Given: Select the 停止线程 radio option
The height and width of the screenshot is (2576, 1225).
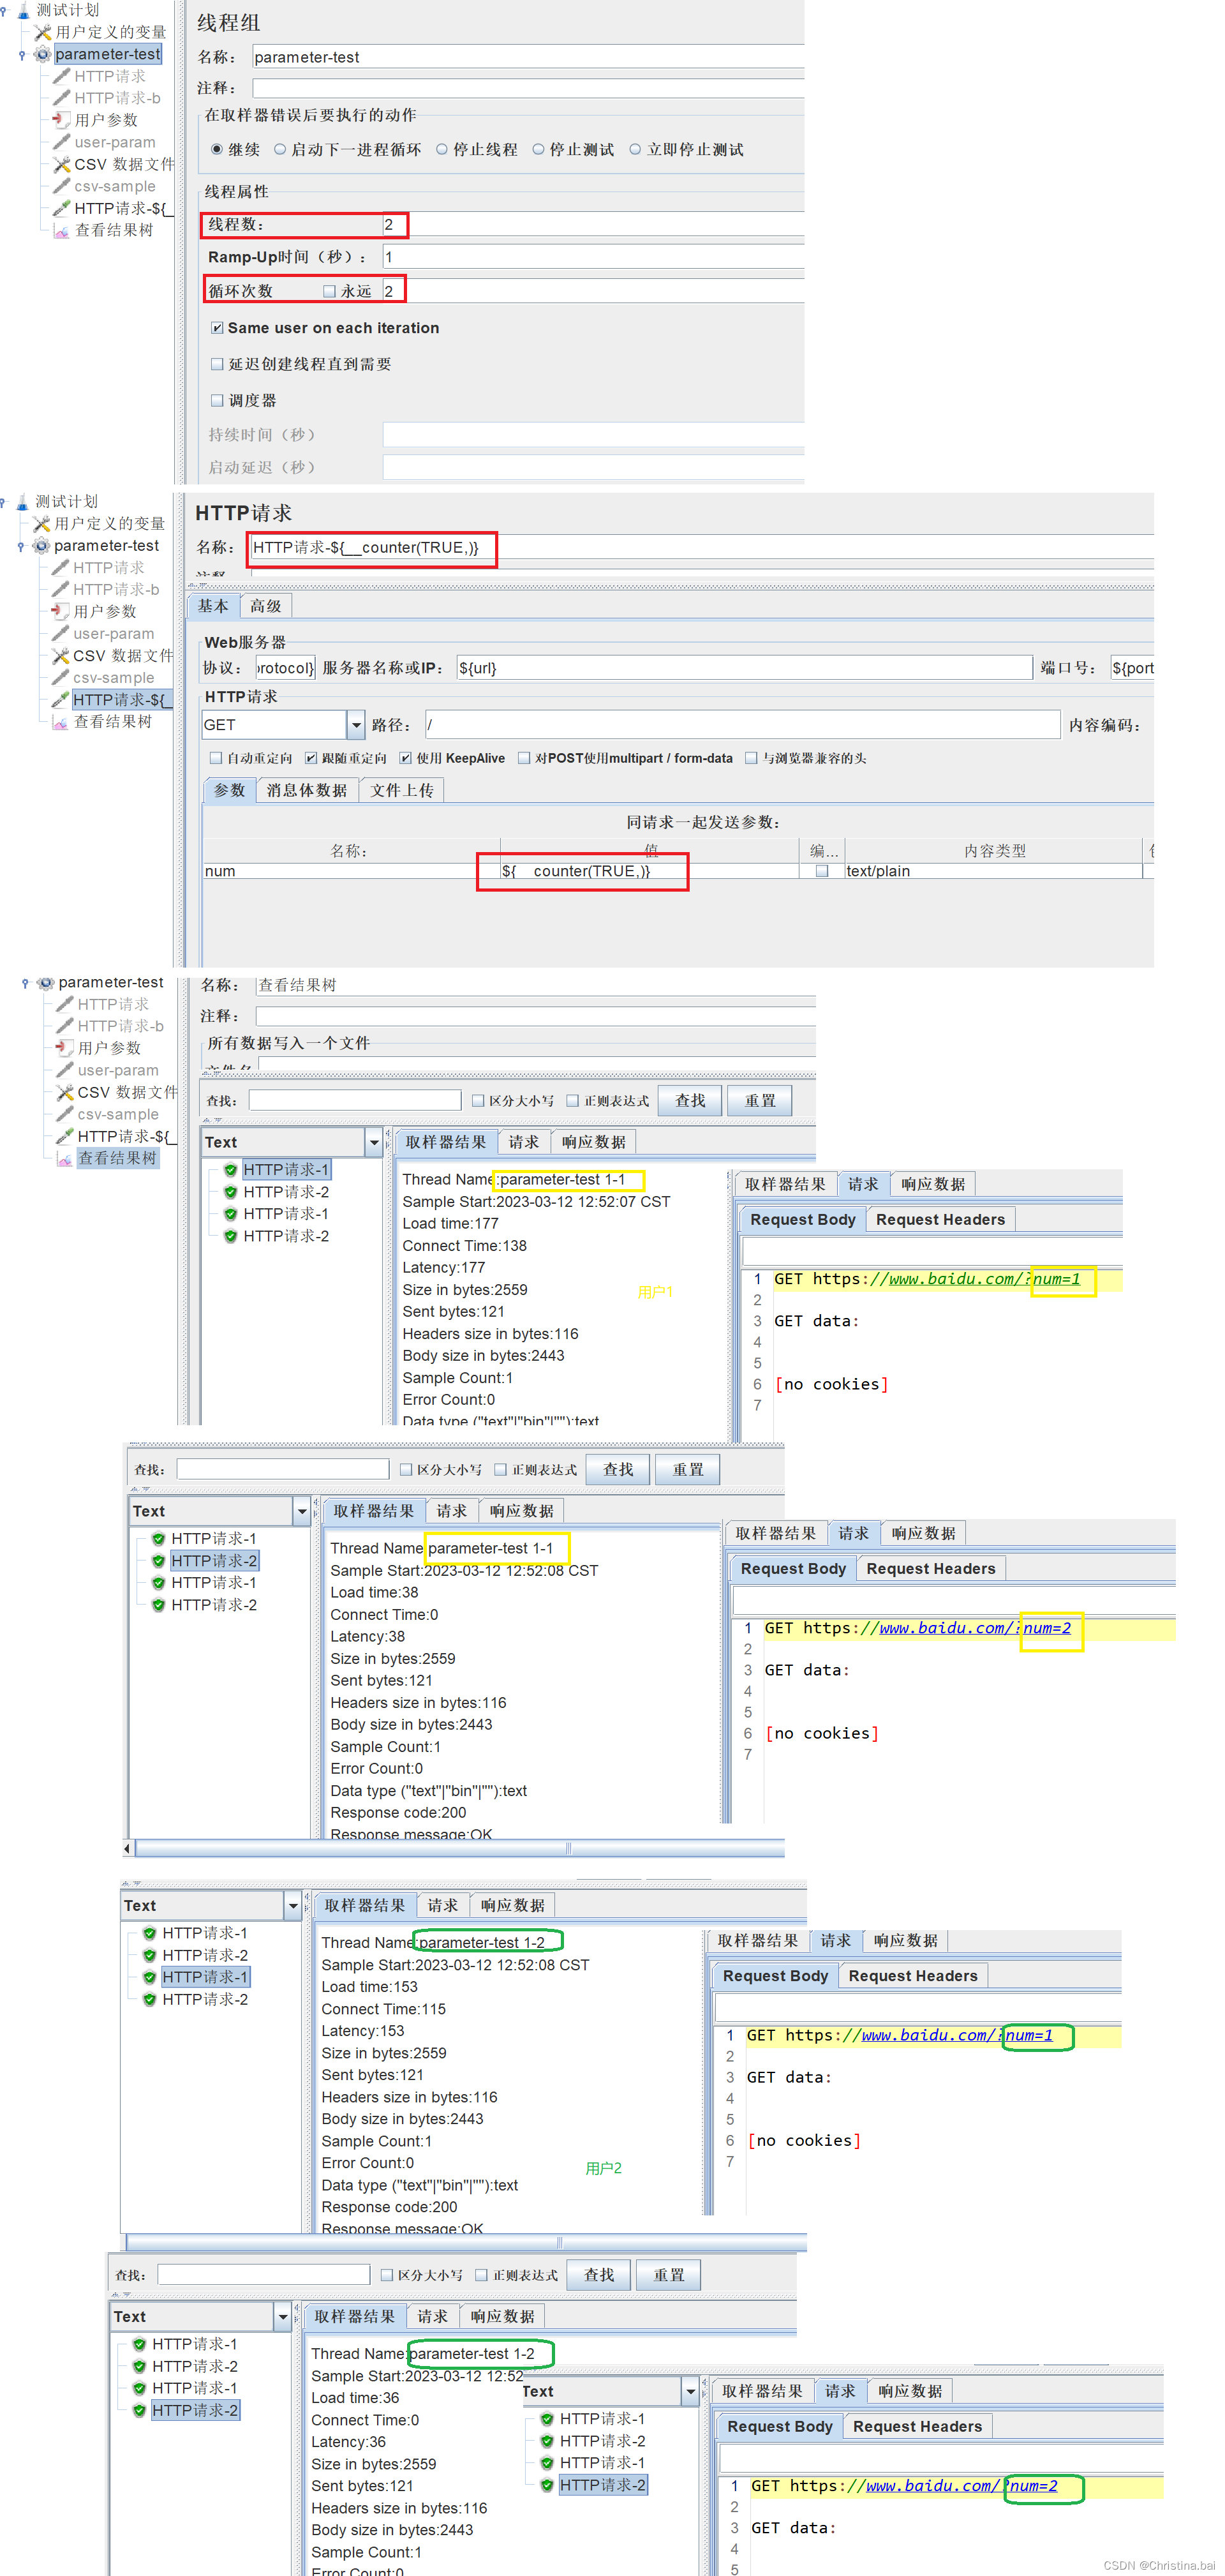Looking at the screenshot, I should pyautogui.click(x=442, y=150).
